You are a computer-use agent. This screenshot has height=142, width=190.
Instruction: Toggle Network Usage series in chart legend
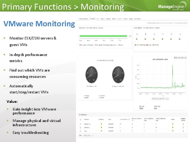click(x=164, y=99)
